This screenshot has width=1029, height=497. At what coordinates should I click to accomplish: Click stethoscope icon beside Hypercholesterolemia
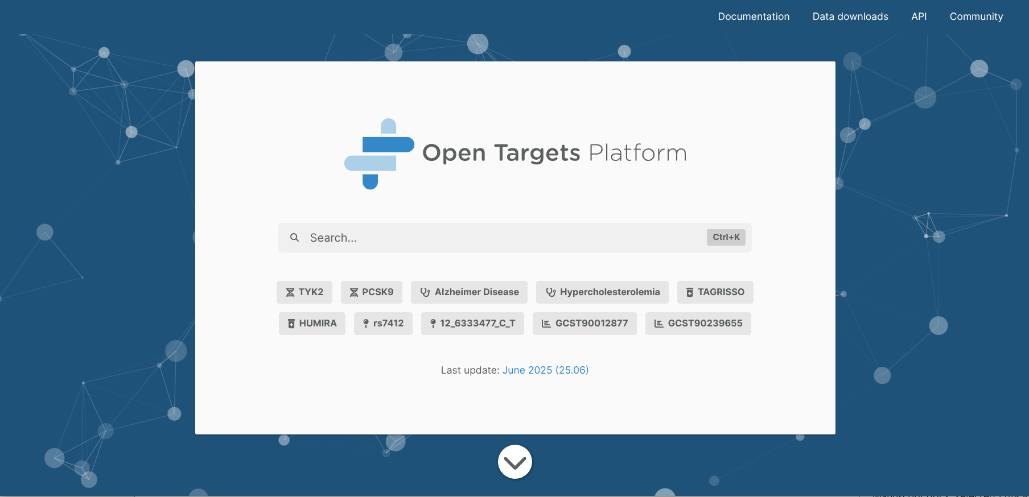pyautogui.click(x=550, y=292)
